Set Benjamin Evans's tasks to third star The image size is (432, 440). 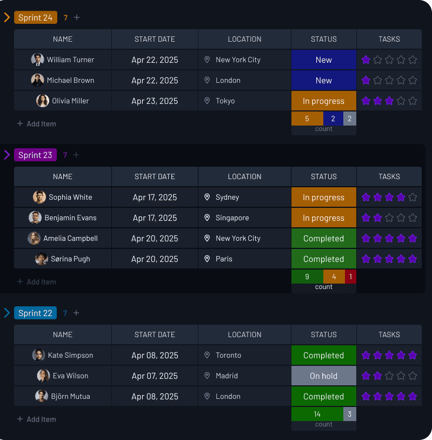pyautogui.click(x=389, y=218)
